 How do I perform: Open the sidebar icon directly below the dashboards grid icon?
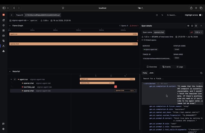4,36
